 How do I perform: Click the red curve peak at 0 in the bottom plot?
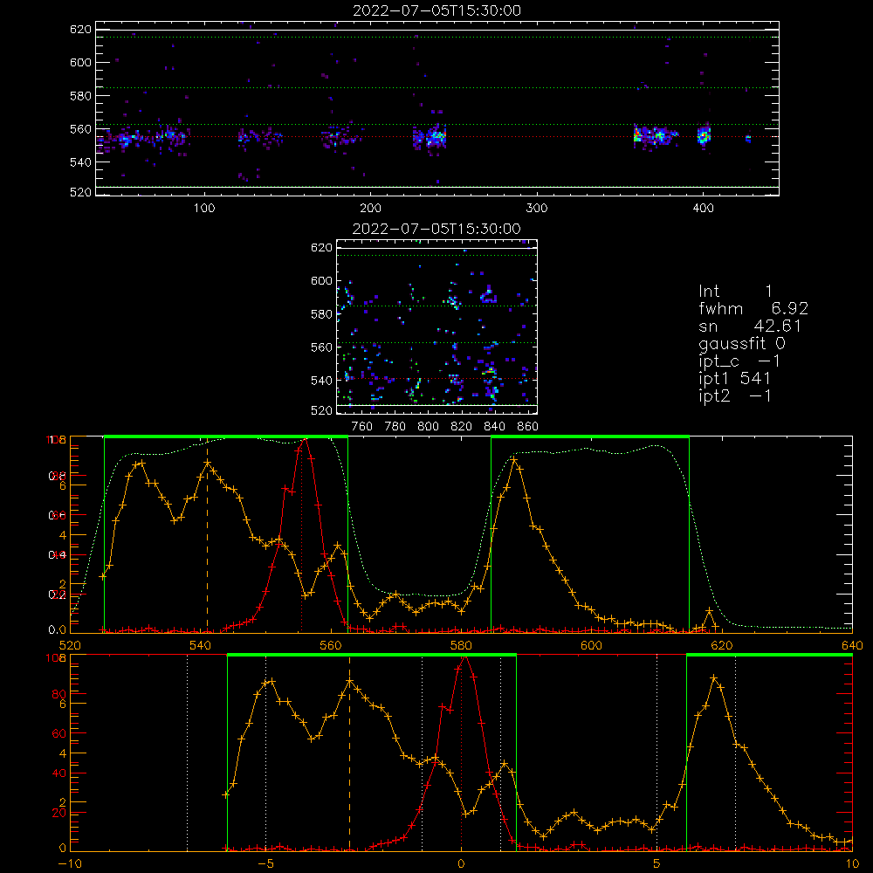click(x=465, y=658)
